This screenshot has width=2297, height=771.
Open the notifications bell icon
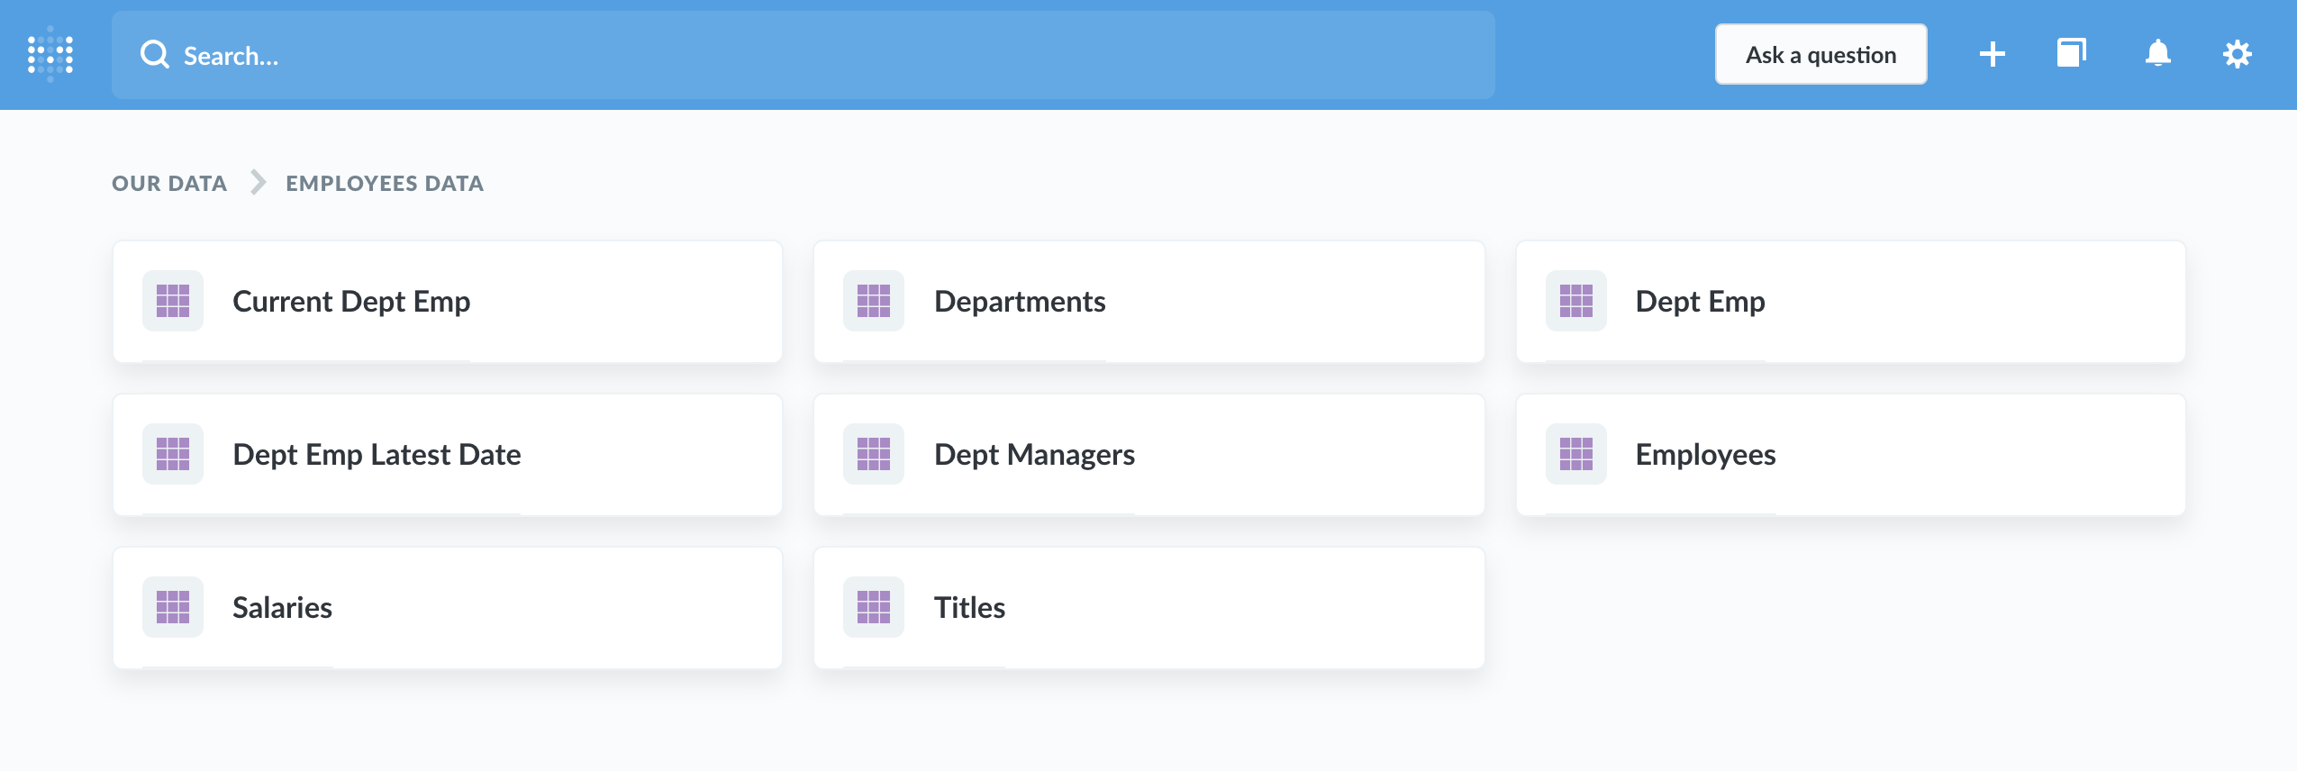coord(2157,54)
